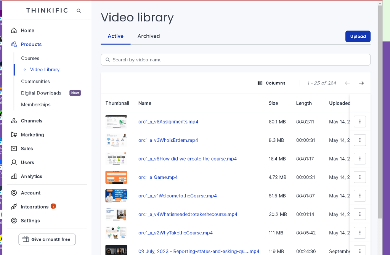Open Memberships under Products
This screenshot has width=390, height=255.
tap(35, 104)
